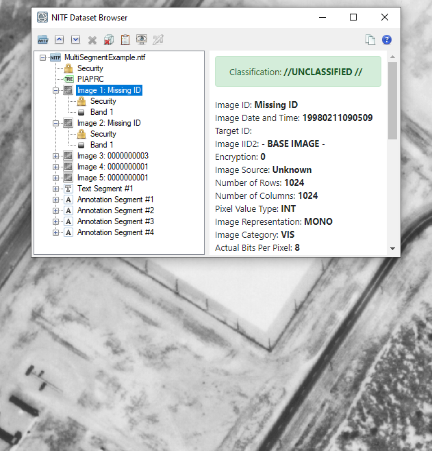Select Security under the file root
The width and height of the screenshot is (432, 451).
click(90, 68)
